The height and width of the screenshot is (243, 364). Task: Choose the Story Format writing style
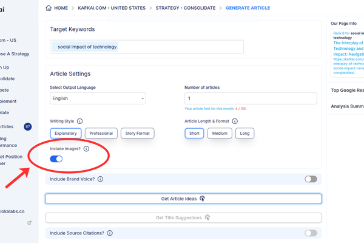click(x=137, y=133)
